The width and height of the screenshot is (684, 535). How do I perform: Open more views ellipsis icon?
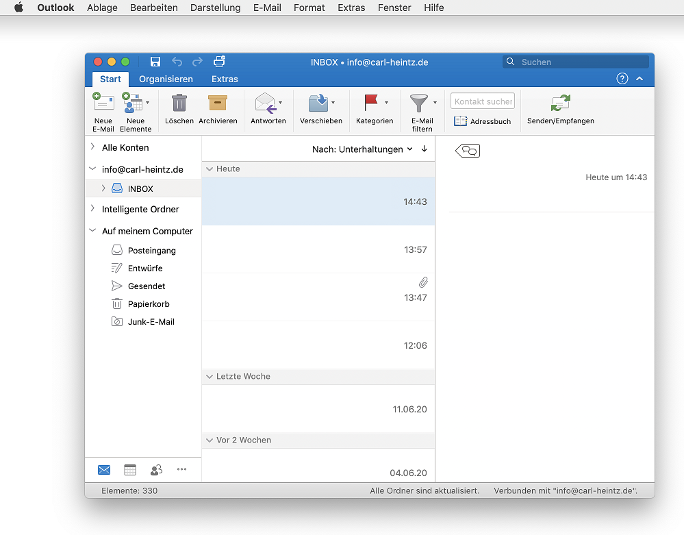coord(182,469)
